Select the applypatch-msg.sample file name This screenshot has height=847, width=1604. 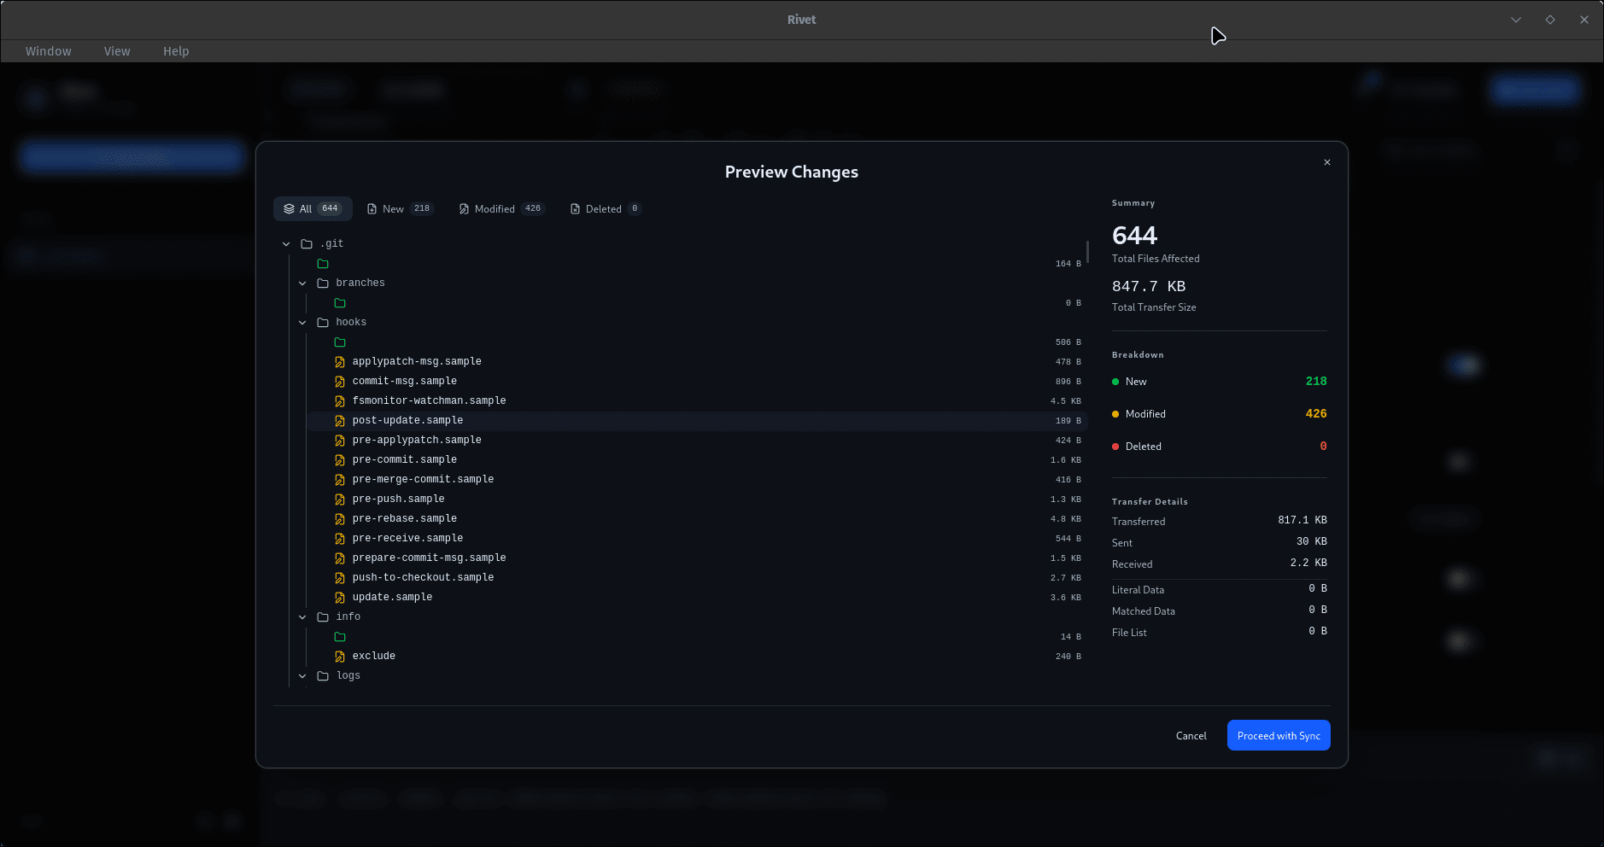(x=417, y=362)
